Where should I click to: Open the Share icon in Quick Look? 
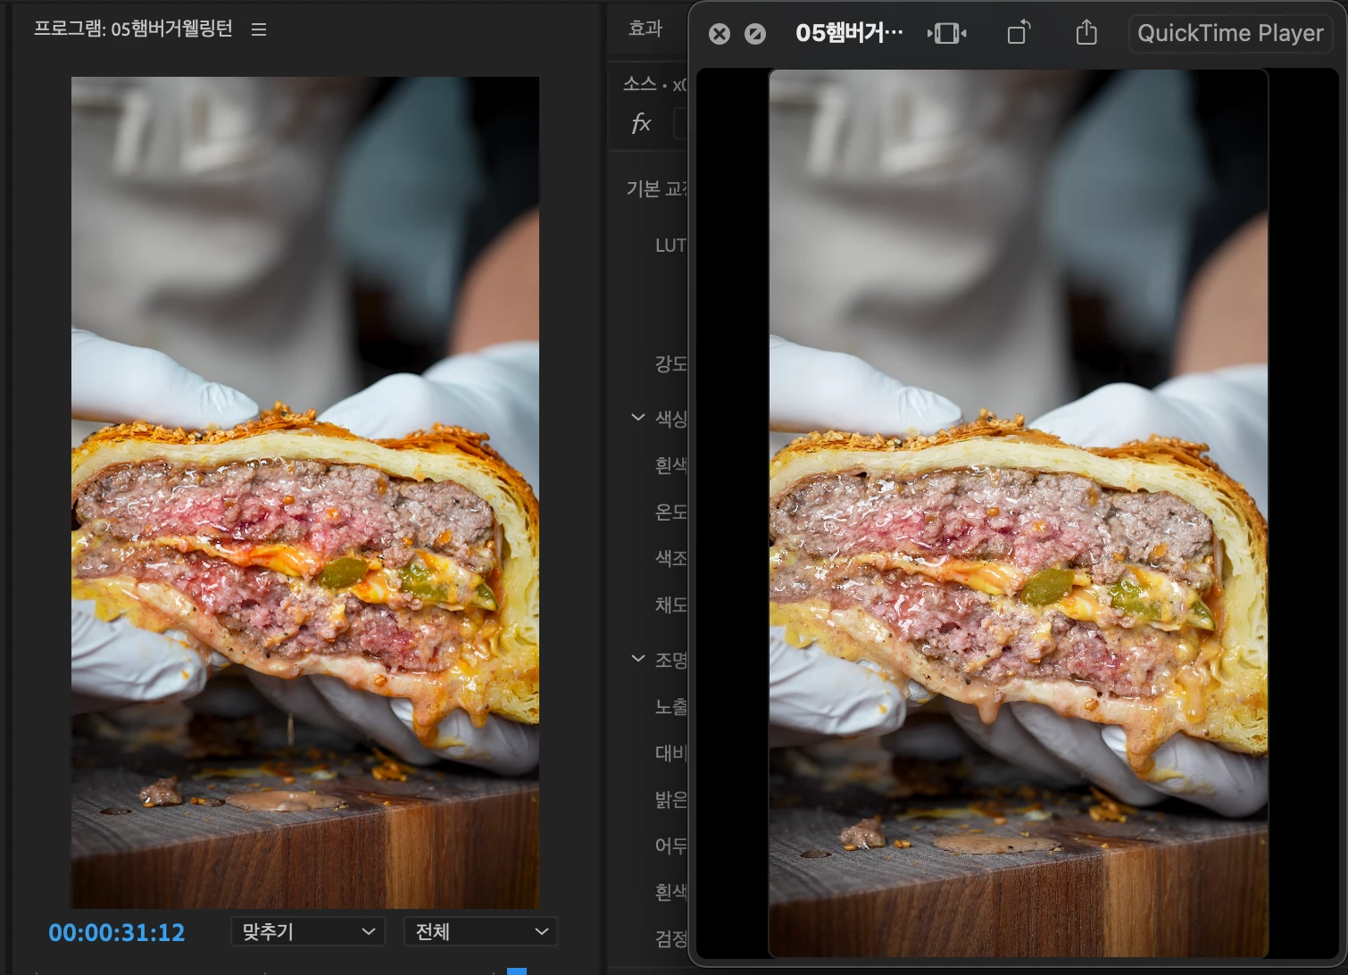click(1086, 33)
